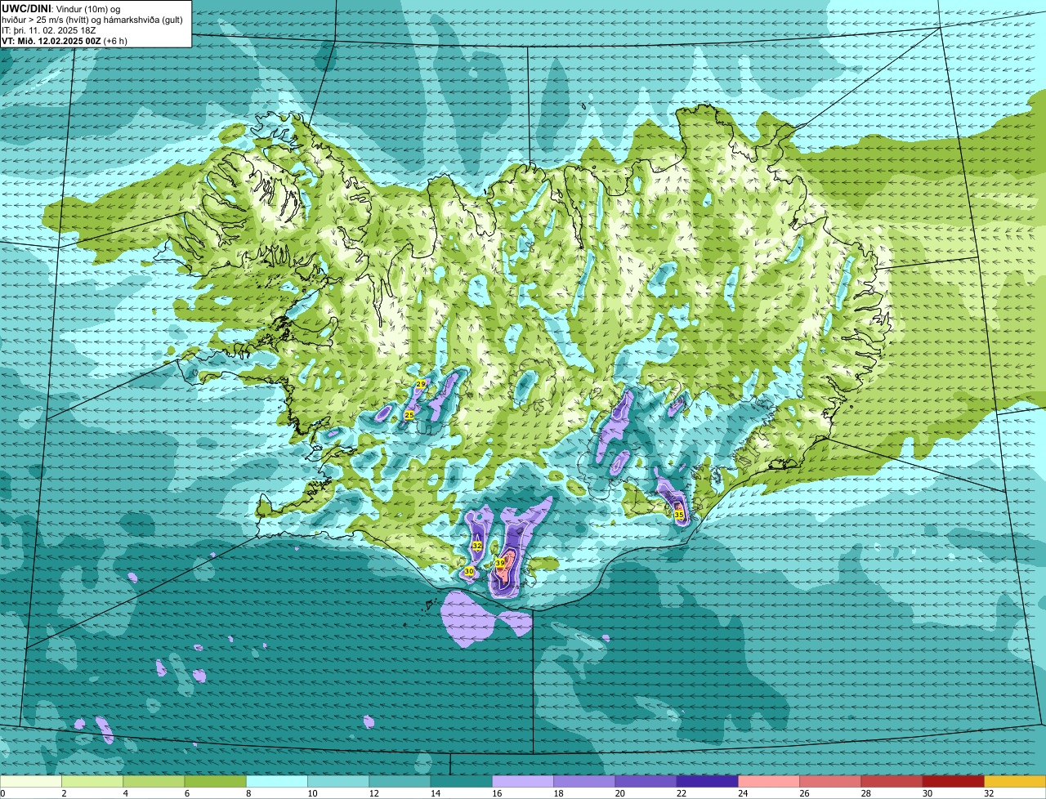Image resolution: width=1046 pixels, height=799 pixels.
Task: Click the 'hviður > 25 m/s' caption line
Action: pyautogui.click(x=92, y=20)
